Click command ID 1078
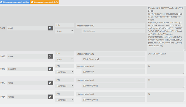This screenshot has height=107, width=186. (x=3, y=69)
